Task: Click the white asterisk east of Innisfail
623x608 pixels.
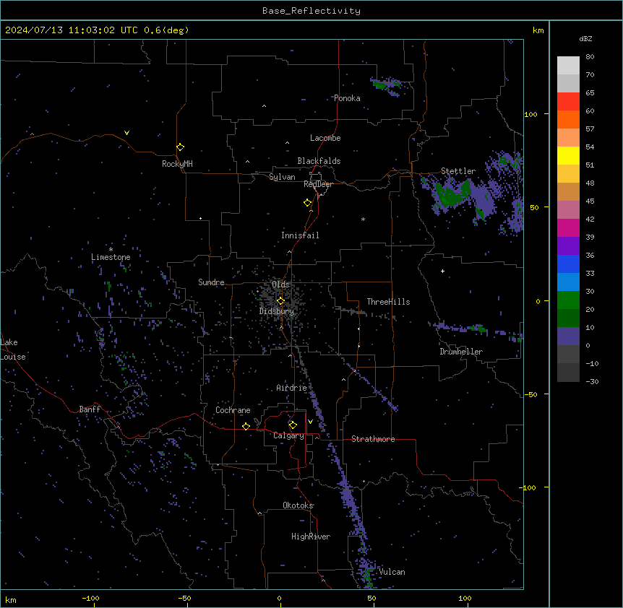Action: tap(363, 219)
